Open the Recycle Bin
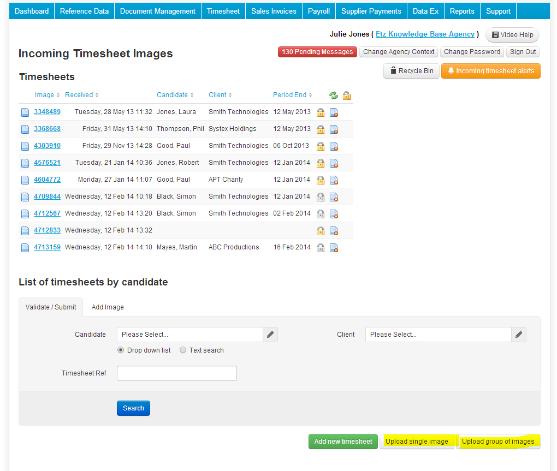 click(411, 70)
